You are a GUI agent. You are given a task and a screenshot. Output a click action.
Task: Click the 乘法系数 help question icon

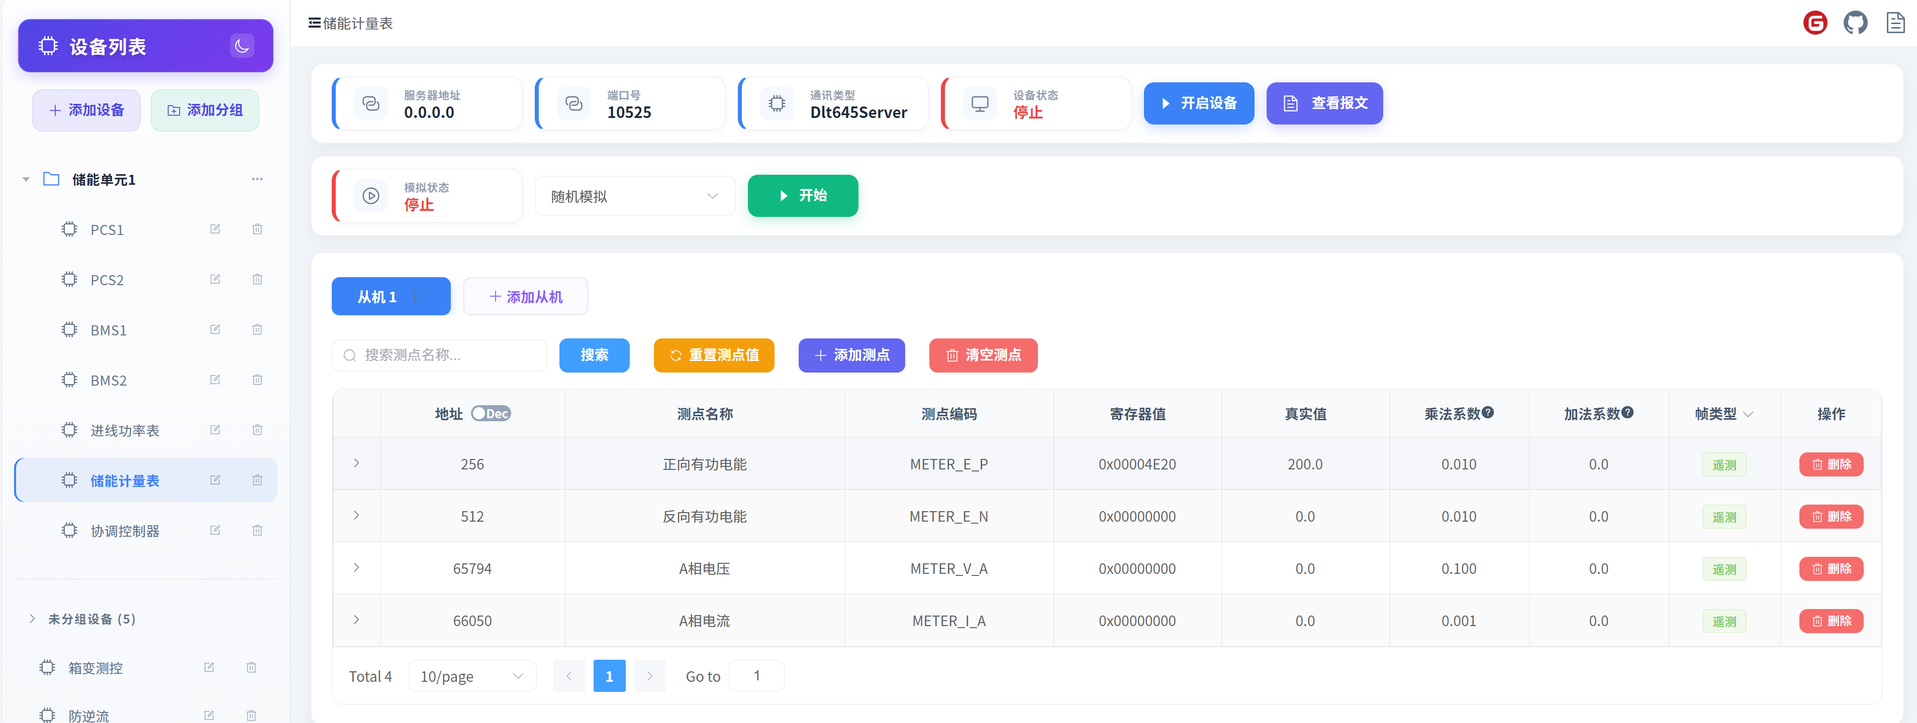[x=1488, y=412]
